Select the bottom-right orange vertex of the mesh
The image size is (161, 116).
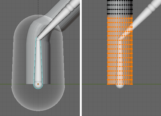click(x=132, y=84)
